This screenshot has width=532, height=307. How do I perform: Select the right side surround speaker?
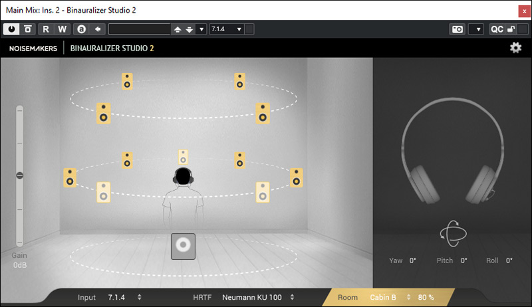[x=296, y=178]
